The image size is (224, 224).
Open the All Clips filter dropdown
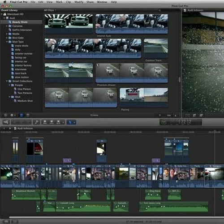point(50,10)
